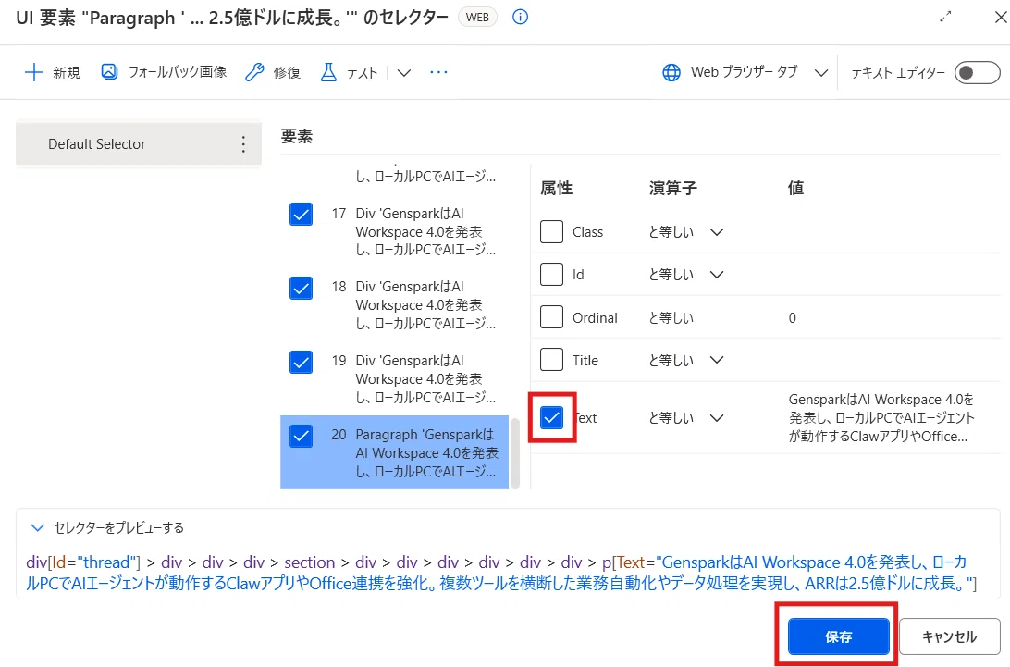Enable the Ordinal attribute checkbox

pos(551,317)
